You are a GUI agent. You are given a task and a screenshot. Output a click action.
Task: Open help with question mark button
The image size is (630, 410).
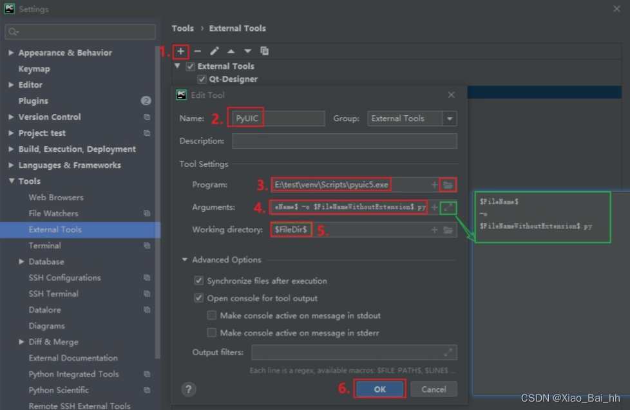tap(189, 389)
